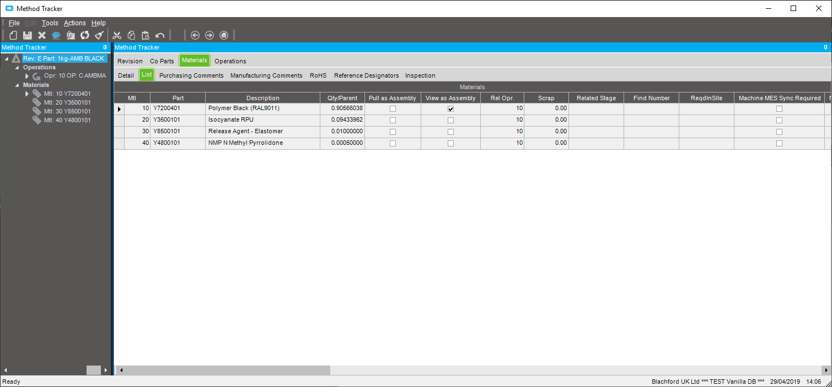Toggle Pull as Assembly for Isocyanate RPU

(x=393, y=120)
